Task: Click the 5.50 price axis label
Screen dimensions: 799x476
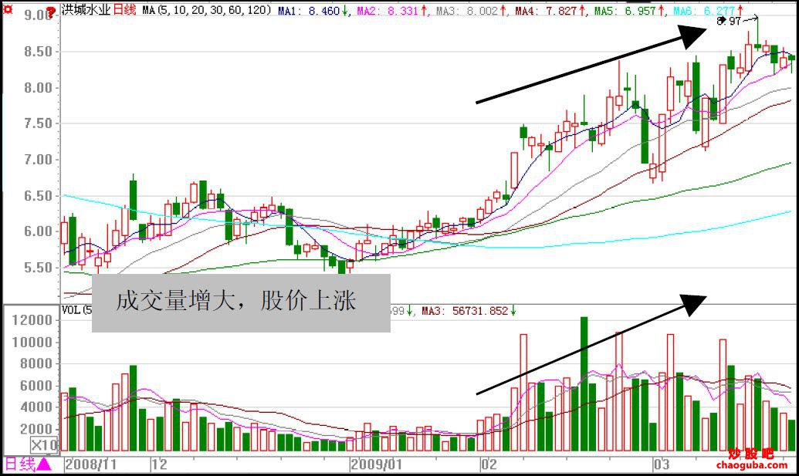Action: tap(38, 267)
